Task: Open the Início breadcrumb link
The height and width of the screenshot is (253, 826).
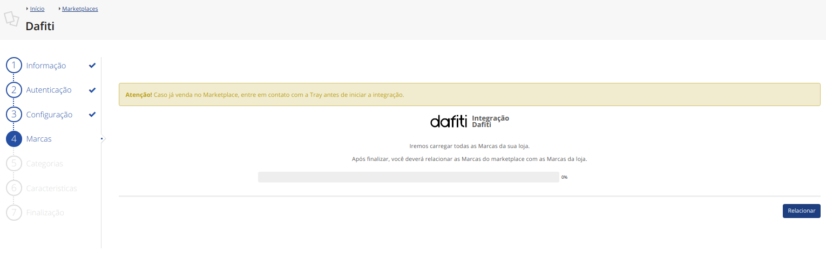Action: point(37,9)
